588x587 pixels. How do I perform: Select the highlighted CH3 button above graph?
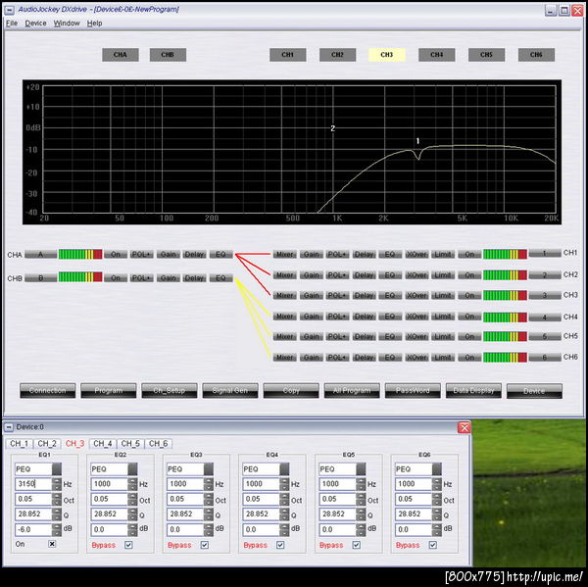pyautogui.click(x=387, y=55)
